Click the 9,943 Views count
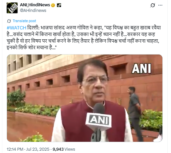 click(64, 149)
